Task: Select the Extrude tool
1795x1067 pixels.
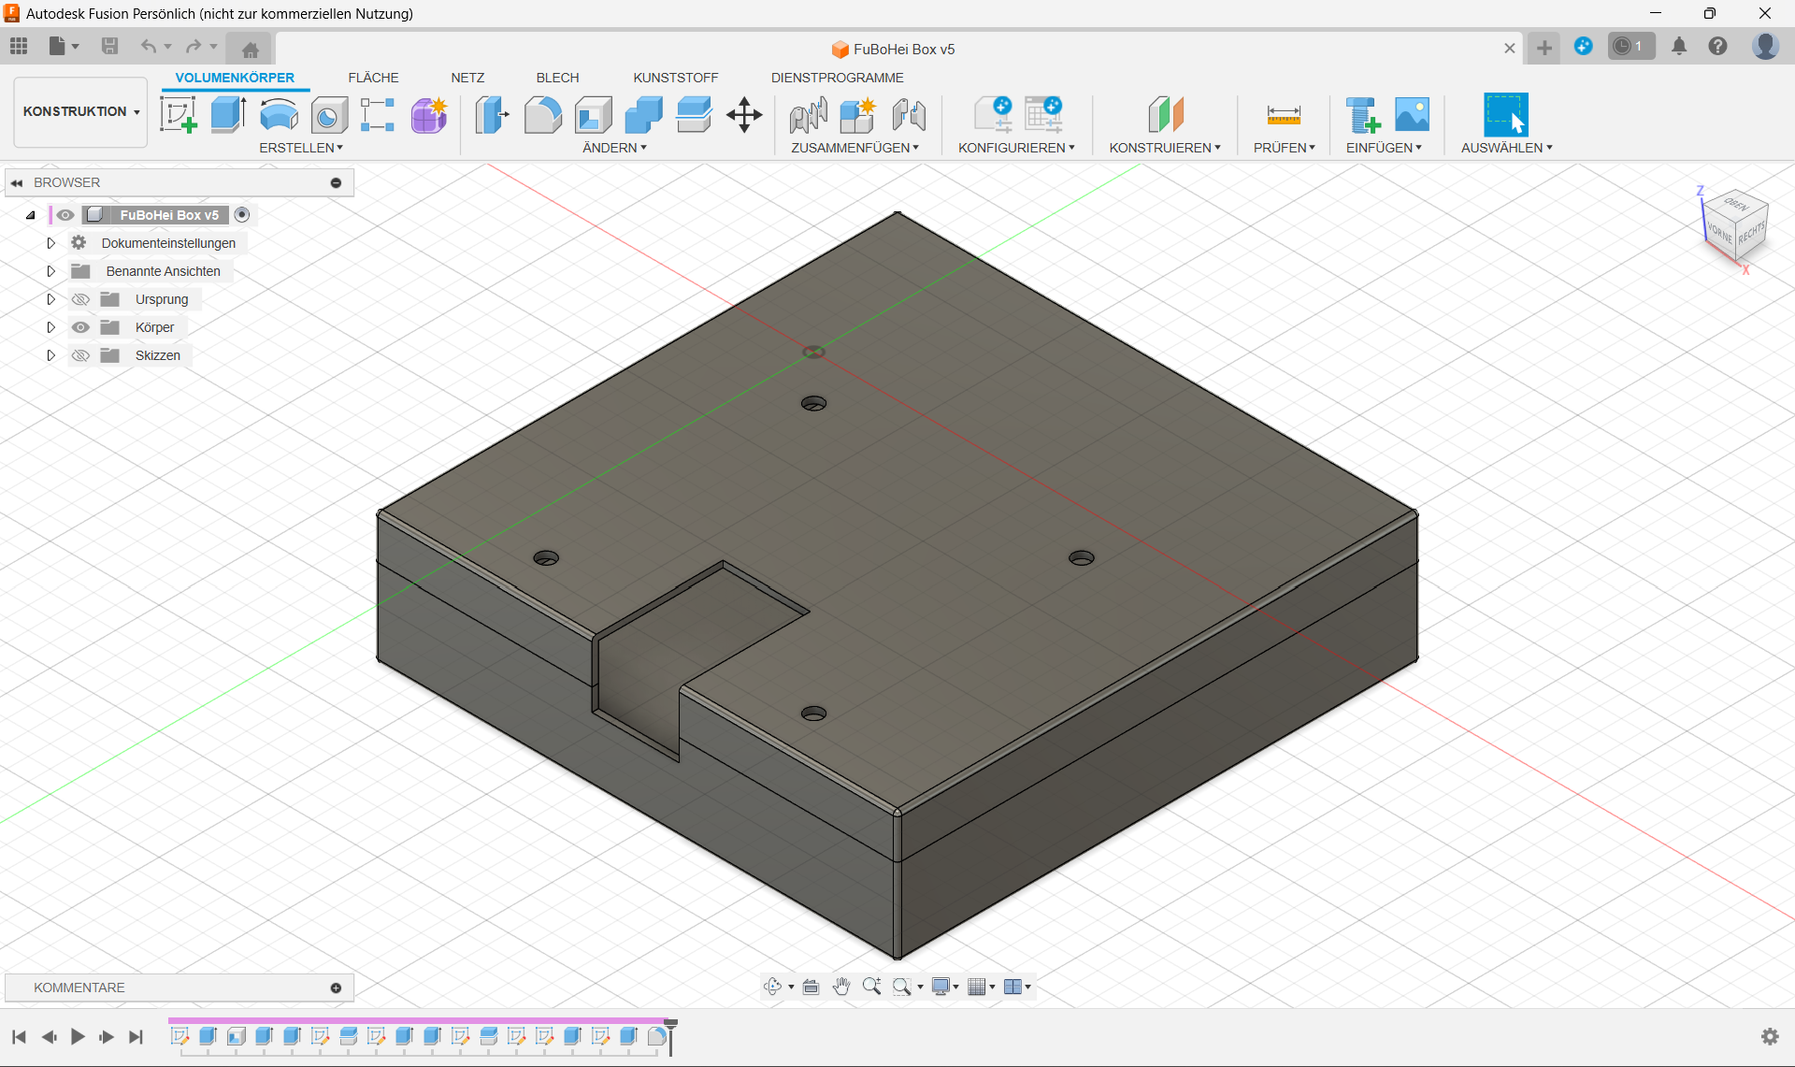Action: (228, 115)
